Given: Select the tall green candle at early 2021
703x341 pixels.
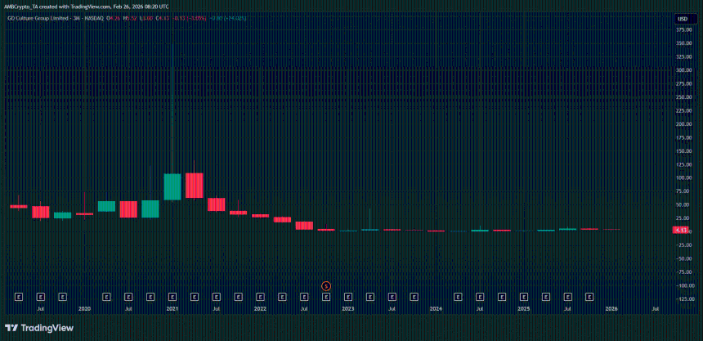Looking at the screenshot, I should coord(172,186).
